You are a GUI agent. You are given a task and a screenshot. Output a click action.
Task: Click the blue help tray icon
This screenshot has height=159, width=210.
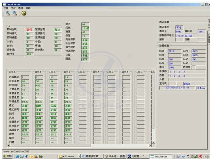183,156
